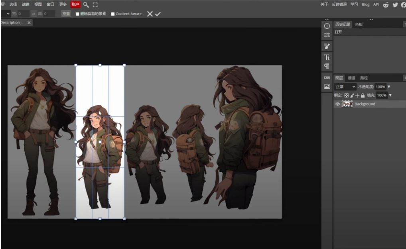The image size is (406, 249).
Task: Open the Character panel icon
Action: pyautogui.click(x=327, y=57)
